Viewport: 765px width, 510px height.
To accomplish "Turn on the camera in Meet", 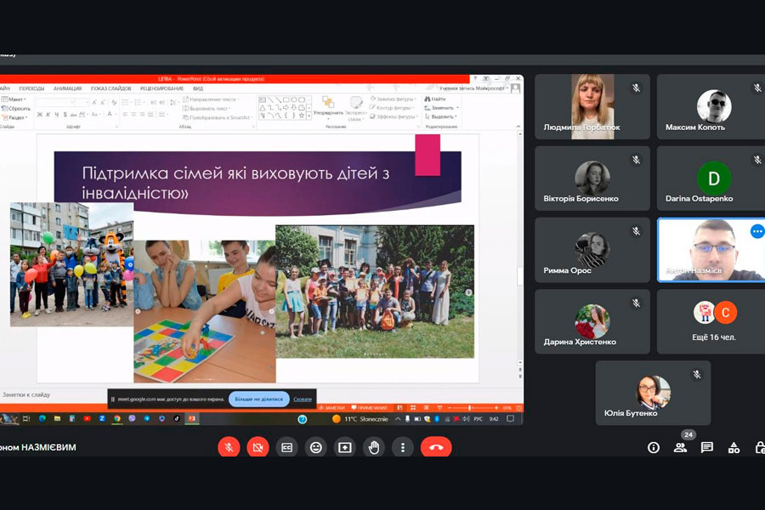I will coord(258,447).
